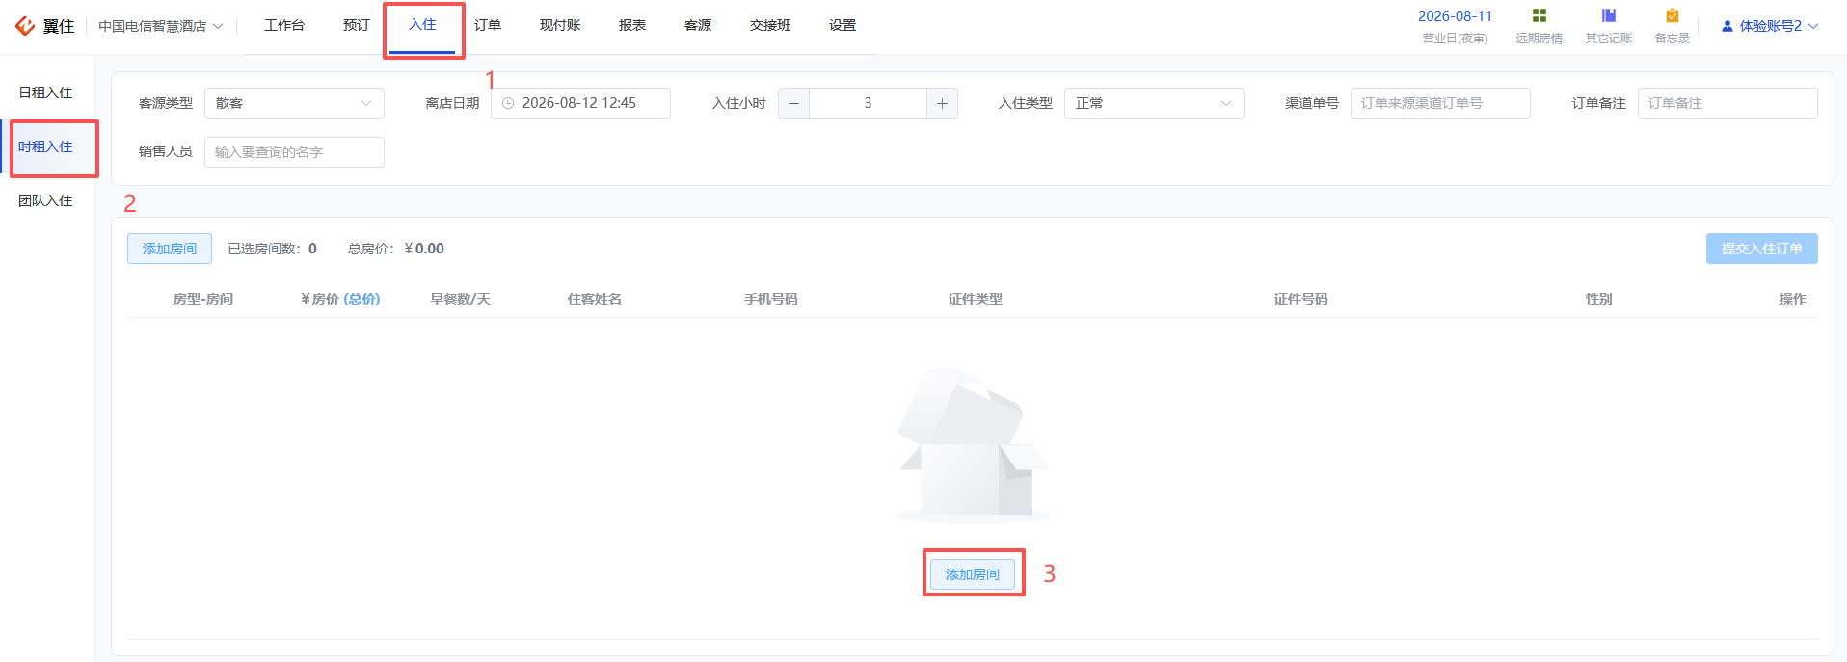Focus the 渠道单号 input field

(1440, 103)
